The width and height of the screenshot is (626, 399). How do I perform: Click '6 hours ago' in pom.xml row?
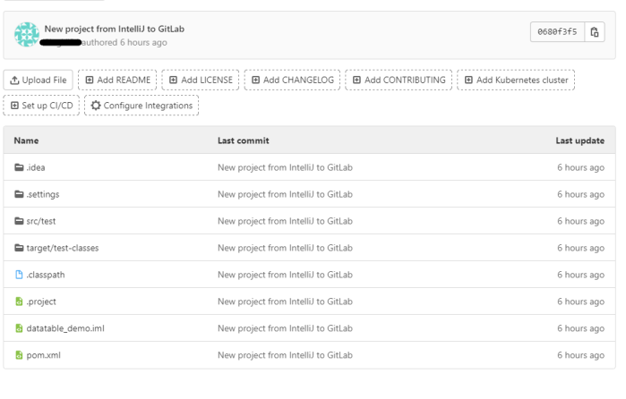click(581, 355)
